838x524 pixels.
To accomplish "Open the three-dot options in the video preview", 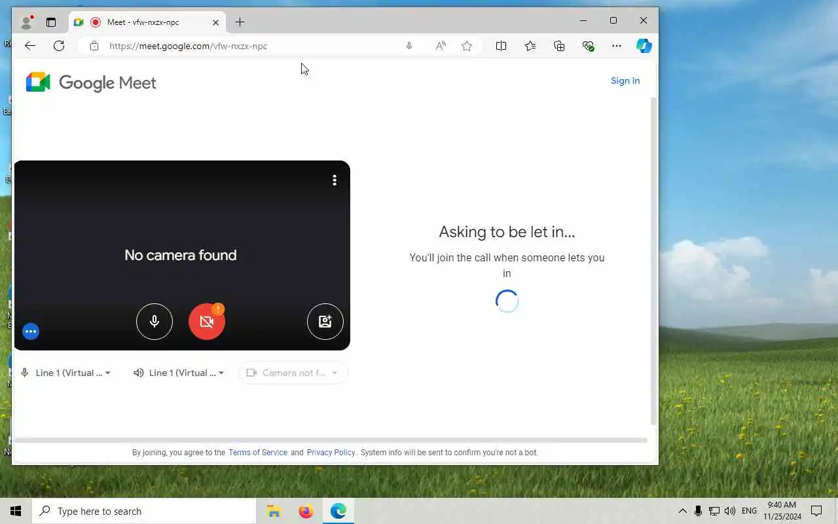I will (x=335, y=180).
